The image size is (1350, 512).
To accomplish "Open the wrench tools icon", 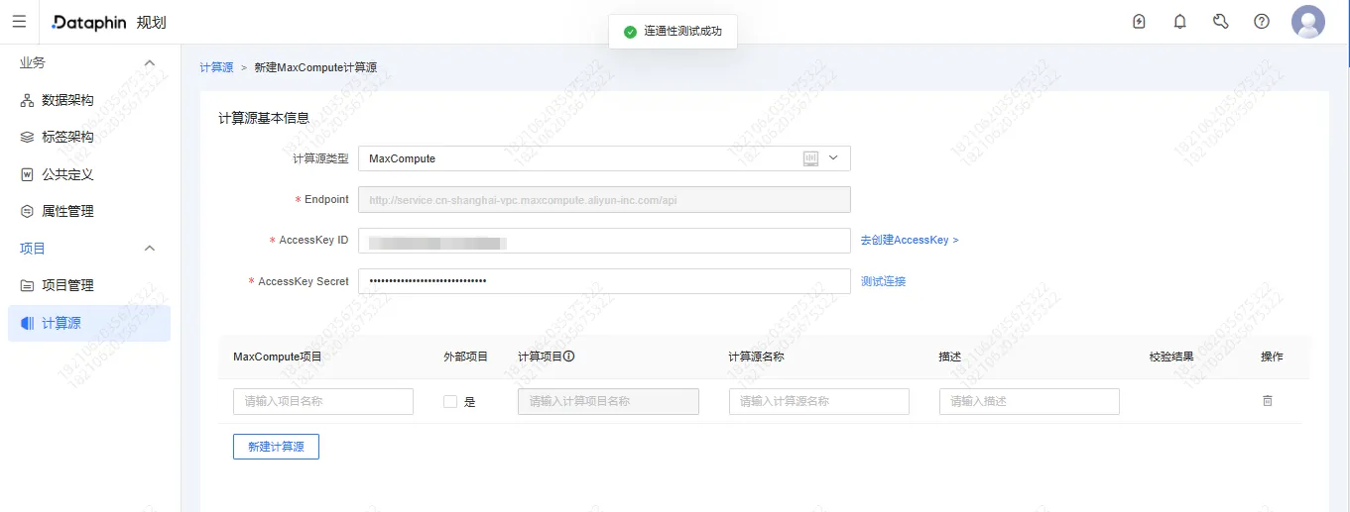I will point(1221,22).
